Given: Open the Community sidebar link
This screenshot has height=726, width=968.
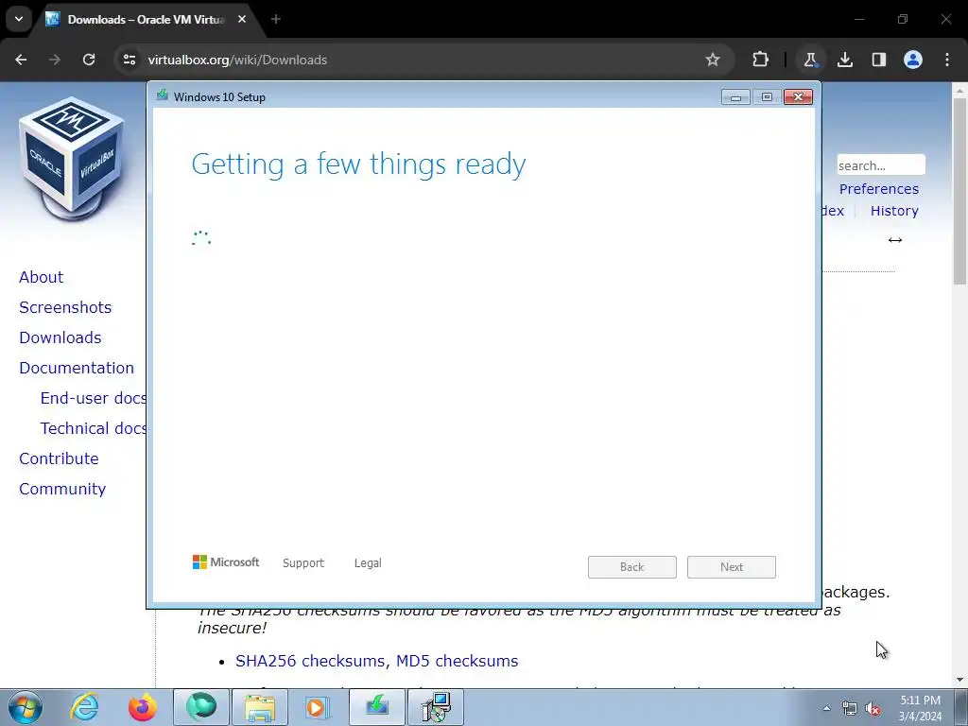Looking at the screenshot, I should click(x=62, y=489).
